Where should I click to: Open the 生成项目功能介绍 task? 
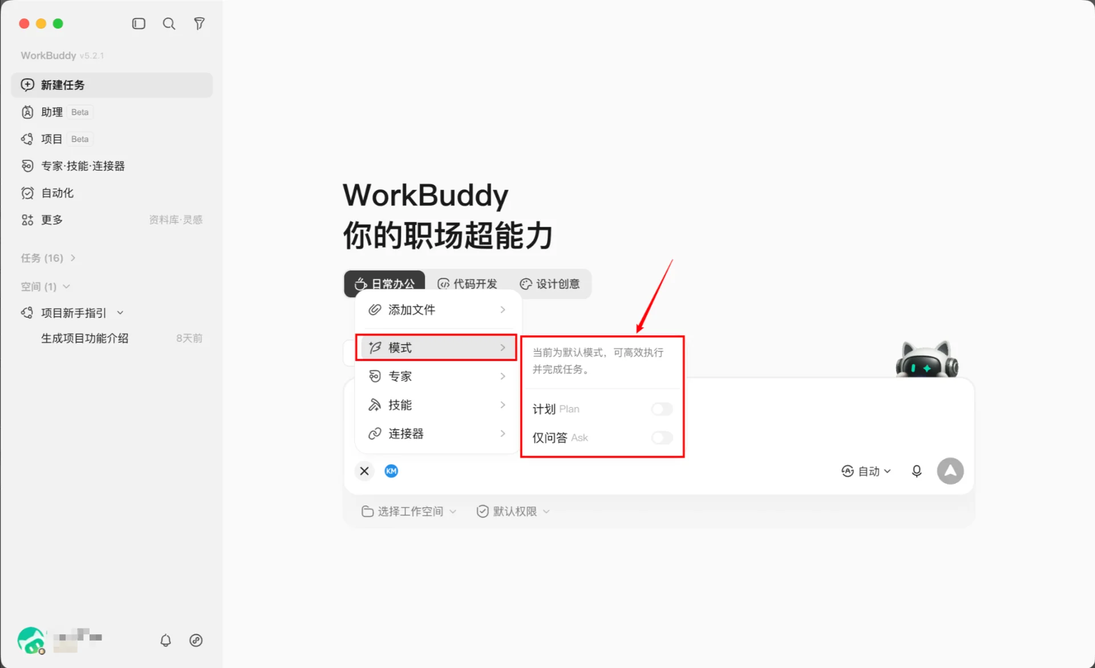click(x=84, y=338)
